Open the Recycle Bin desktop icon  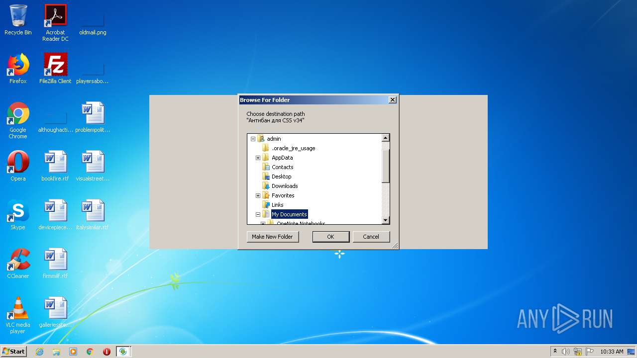tap(18, 20)
